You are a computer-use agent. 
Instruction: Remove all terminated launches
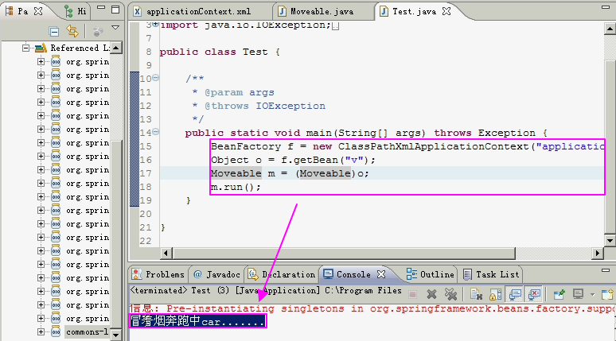pos(450,294)
